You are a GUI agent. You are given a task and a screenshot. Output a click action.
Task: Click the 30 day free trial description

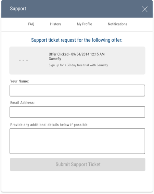78,65
